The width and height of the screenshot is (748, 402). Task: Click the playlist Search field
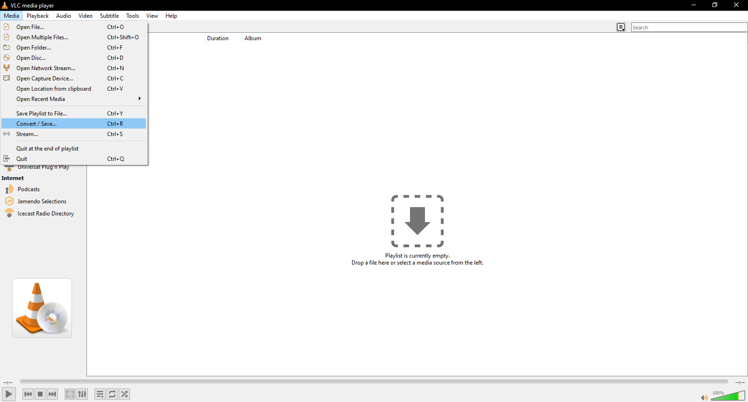689,27
